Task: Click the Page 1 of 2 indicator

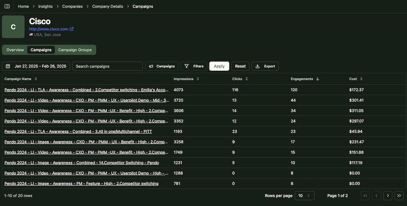Action: point(337,196)
